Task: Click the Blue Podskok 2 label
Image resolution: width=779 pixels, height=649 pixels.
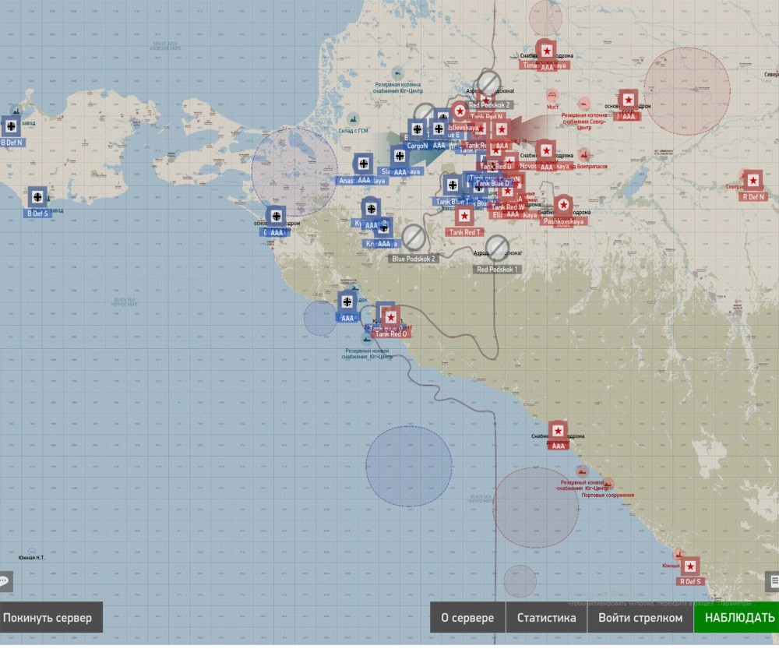Action: point(414,259)
